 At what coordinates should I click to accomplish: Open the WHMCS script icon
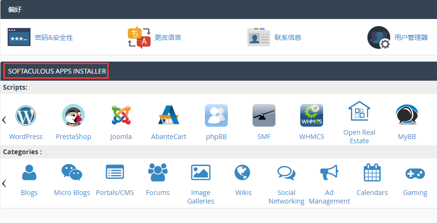[x=312, y=115]
